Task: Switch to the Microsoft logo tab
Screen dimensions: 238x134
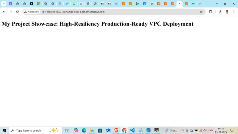Action: pos(39,4)
